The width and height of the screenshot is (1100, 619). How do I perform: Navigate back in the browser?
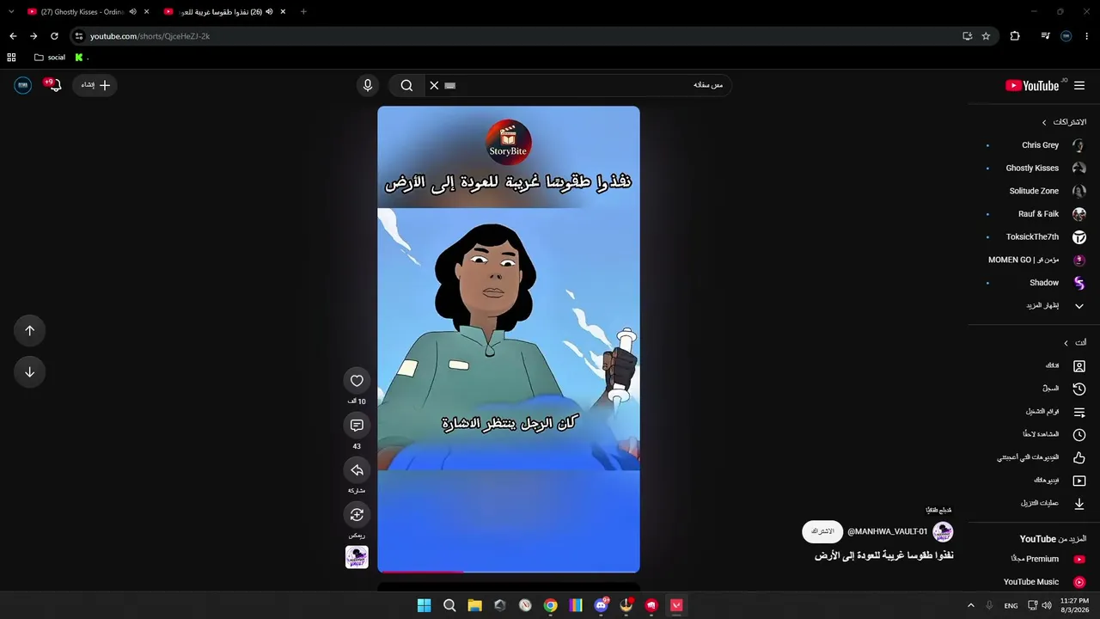point(13,36)
